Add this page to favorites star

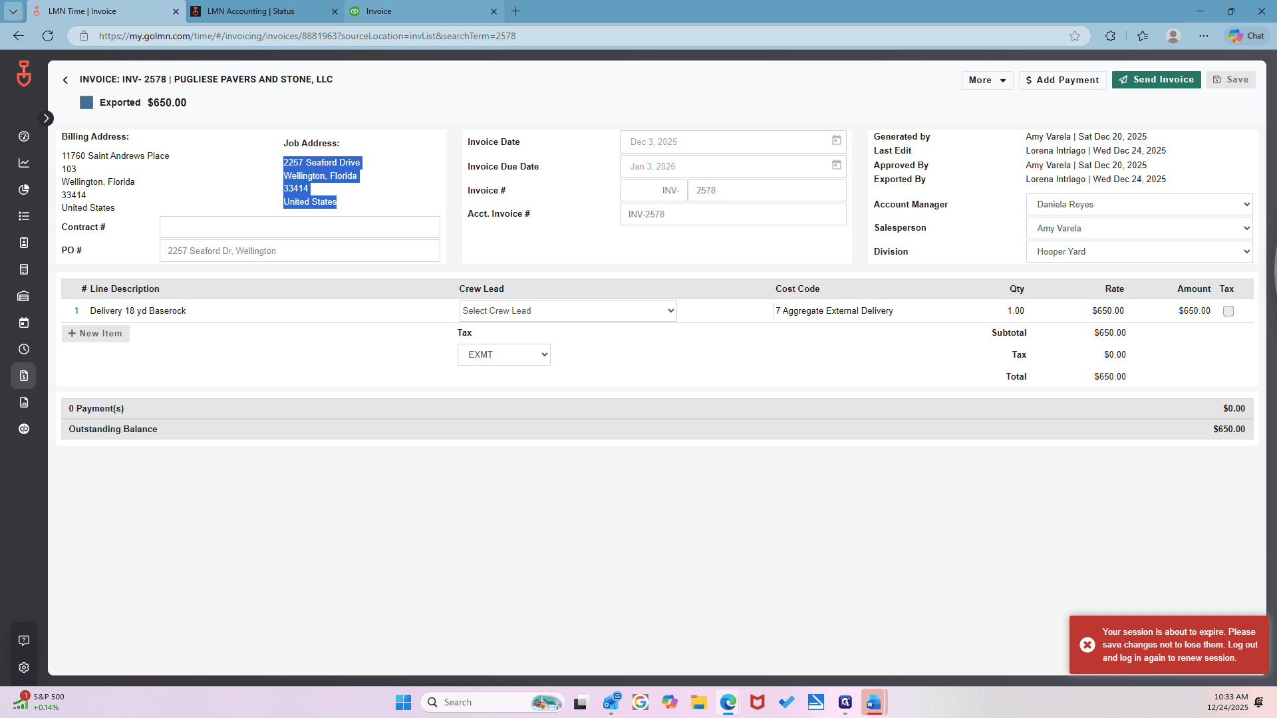pyautogui.click(x=1075, y=36)
